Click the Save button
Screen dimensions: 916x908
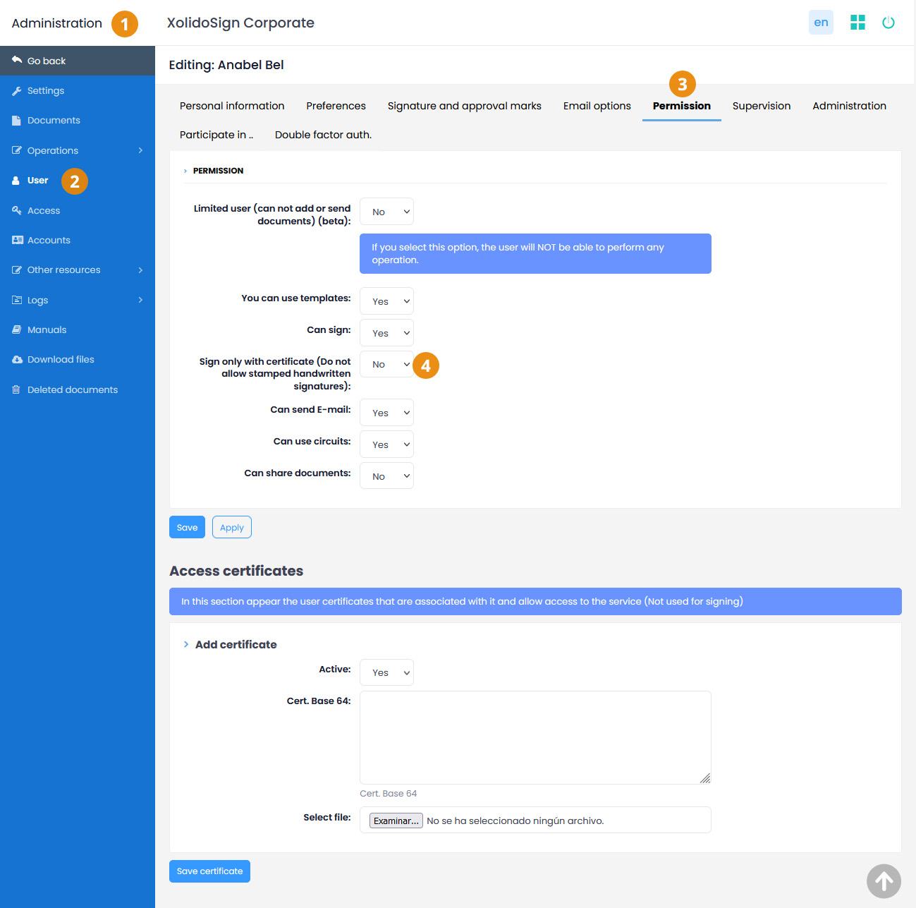(x=187, y=527)
